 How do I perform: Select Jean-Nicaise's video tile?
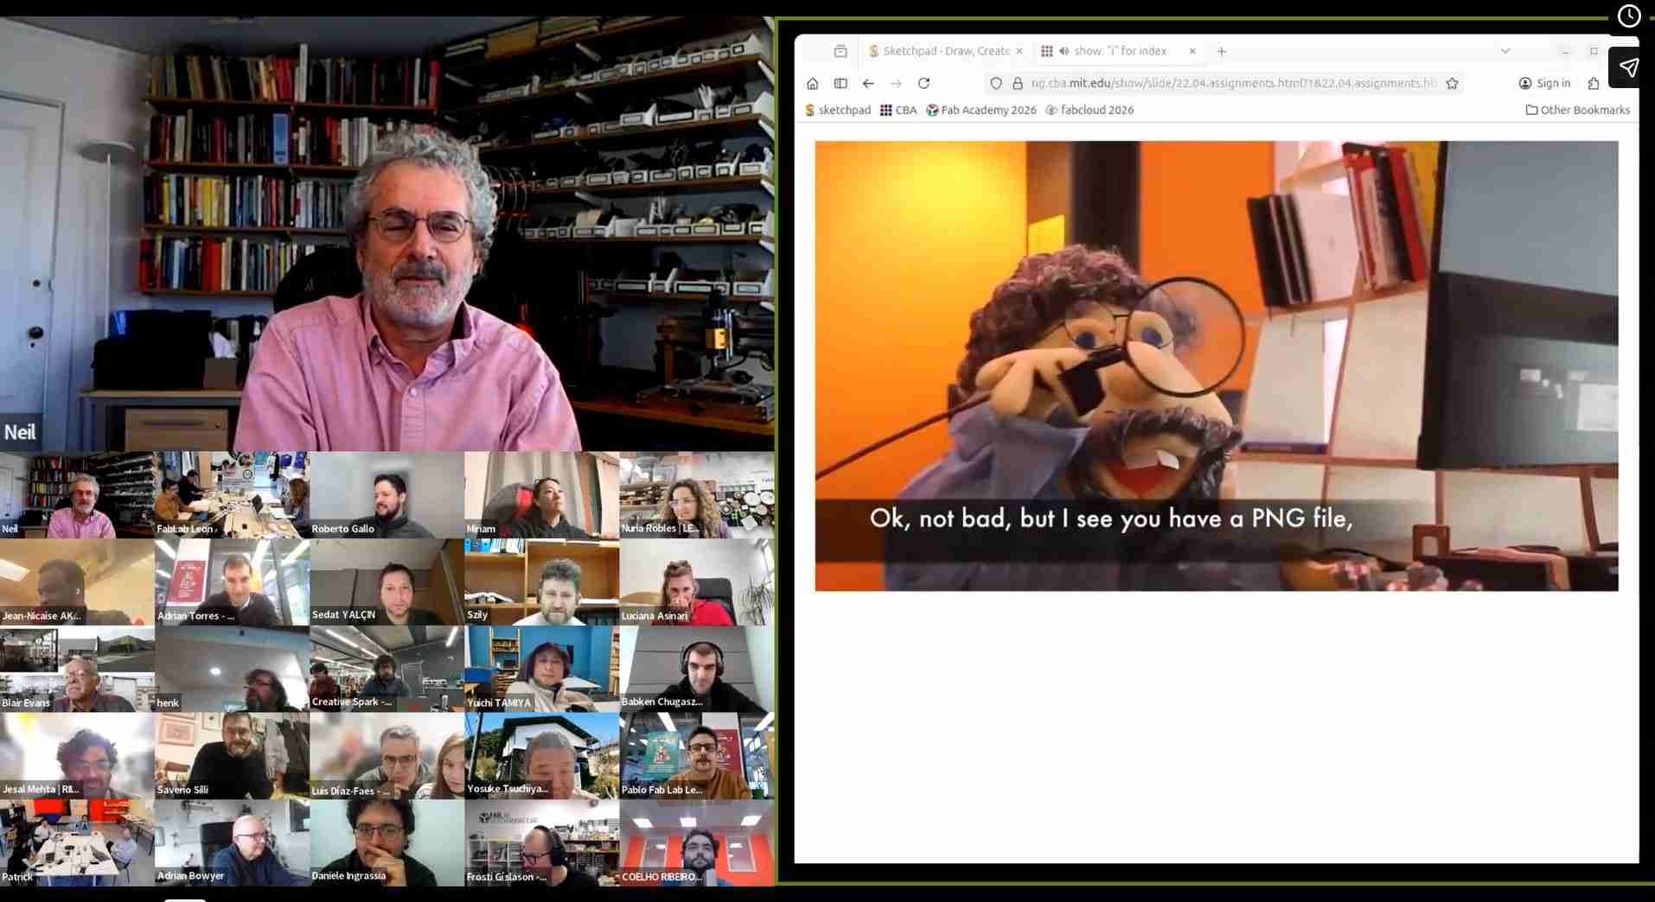pyautogui.click(x=77, y=582)
